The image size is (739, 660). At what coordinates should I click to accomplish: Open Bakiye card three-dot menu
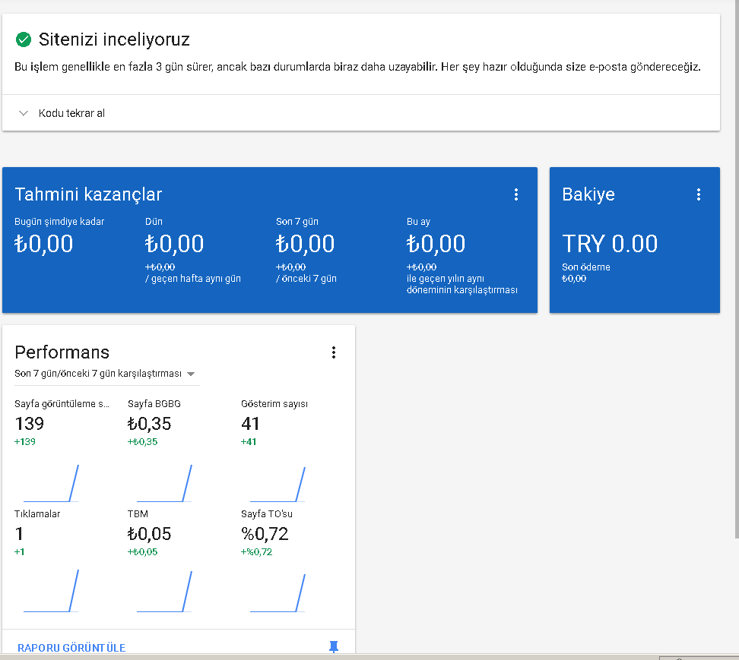699,194
